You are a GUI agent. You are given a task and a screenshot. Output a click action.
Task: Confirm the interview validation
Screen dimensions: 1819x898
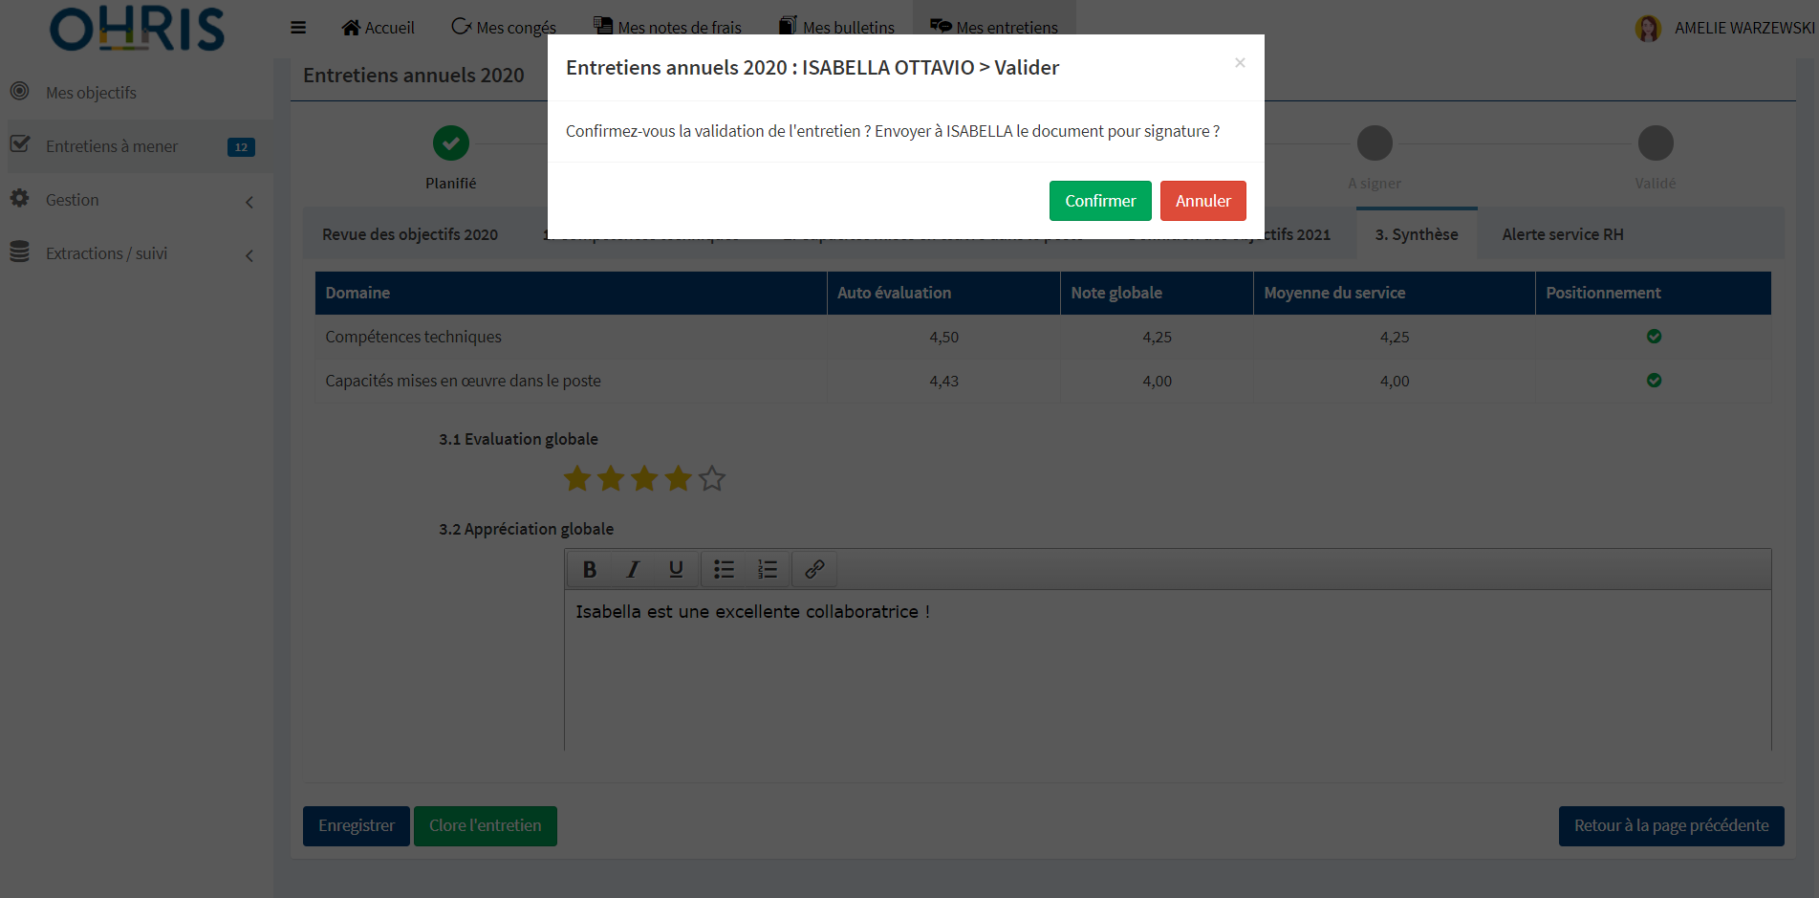coord(1099,201)
